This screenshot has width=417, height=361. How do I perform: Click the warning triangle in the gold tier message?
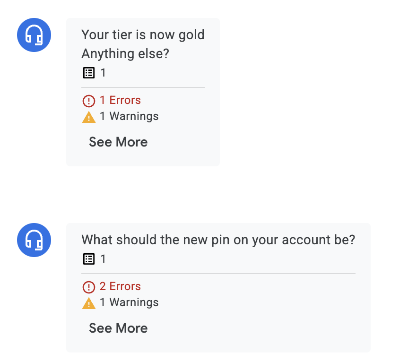pos(89,117)
